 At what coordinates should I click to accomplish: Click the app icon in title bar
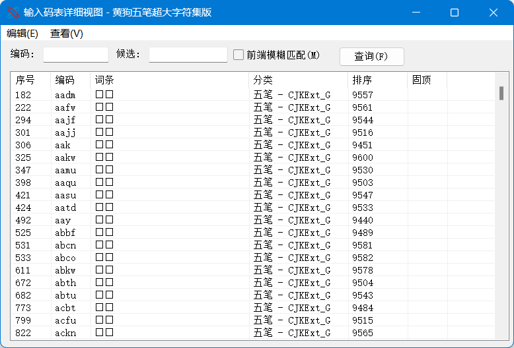pyautogui.click(x=13, y=13)
